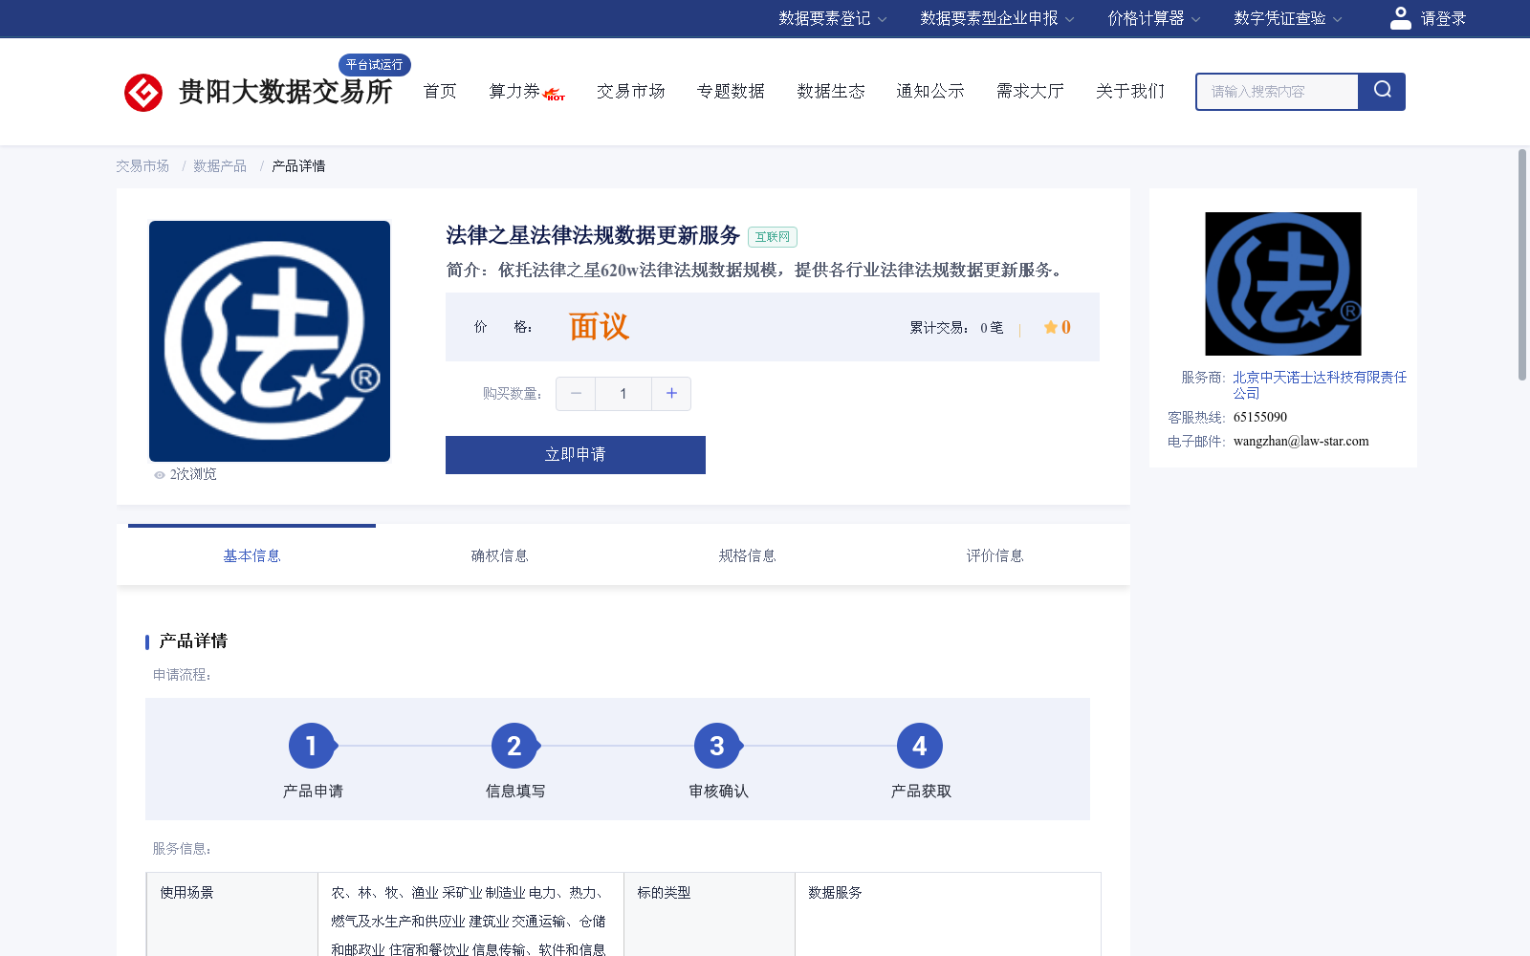
Task: Click the 数据产品 breadcrumb link
Action: pos(220,166)
